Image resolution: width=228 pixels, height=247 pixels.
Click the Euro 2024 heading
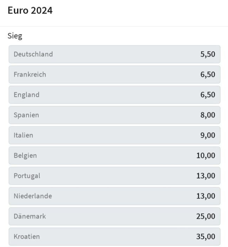pos(30,11)
